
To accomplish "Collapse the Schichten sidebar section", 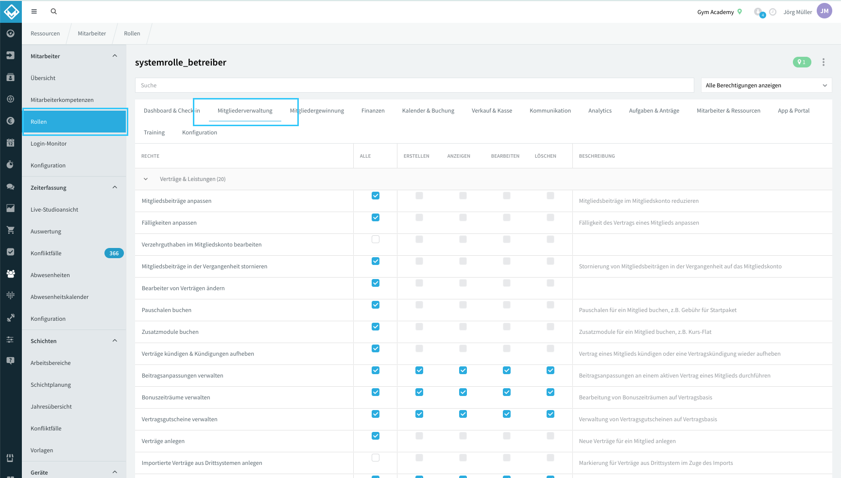I will 115,341.
